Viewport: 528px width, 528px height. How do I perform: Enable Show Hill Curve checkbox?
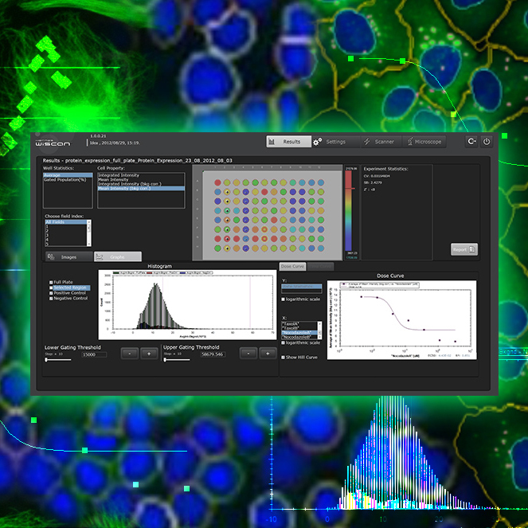coord(284,358)
